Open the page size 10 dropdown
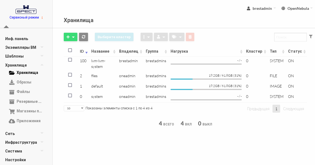The height and width of the screenshot is (165, 315). click(x=74, y=108)
